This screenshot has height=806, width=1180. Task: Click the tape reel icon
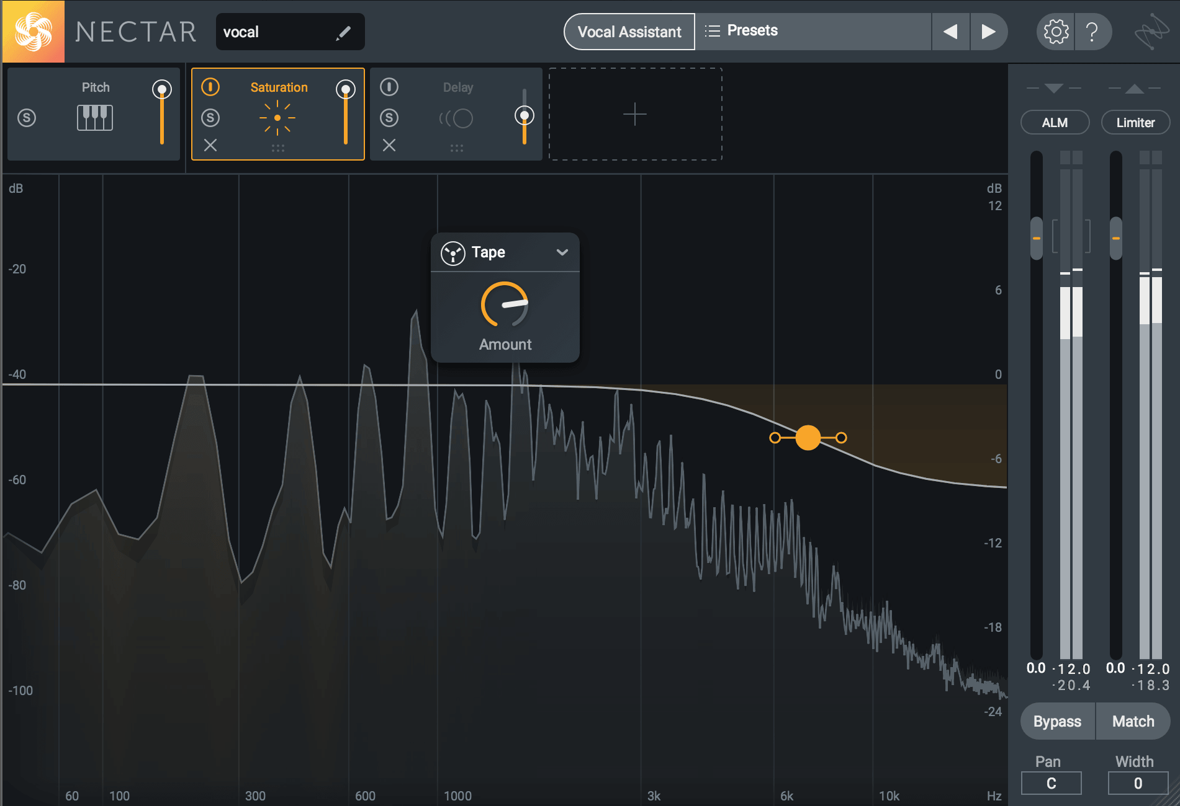(x=453, y=253)
